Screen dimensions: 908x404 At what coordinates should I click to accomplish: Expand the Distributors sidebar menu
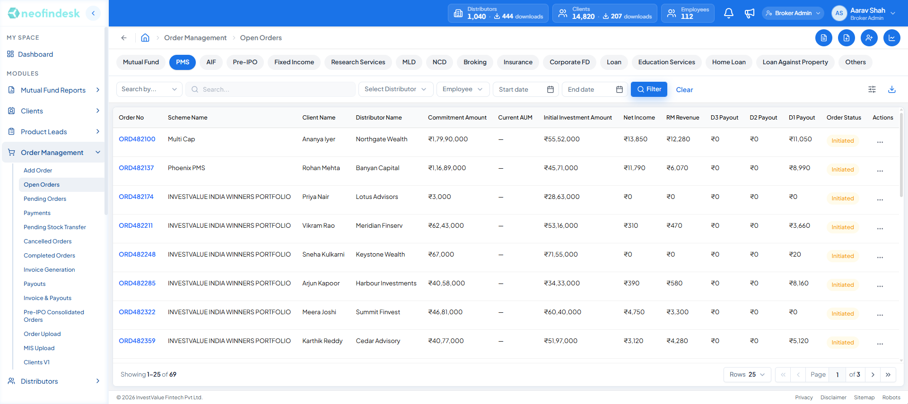point(53,381)
